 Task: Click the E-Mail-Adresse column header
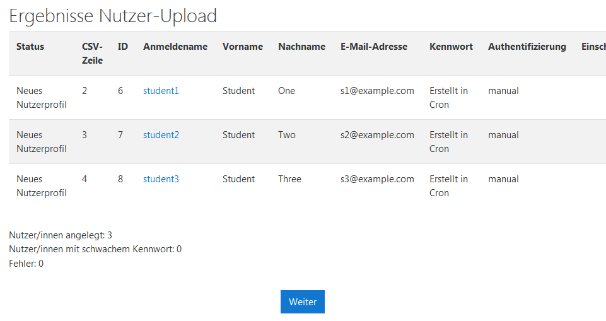click(x=374, y=47)
